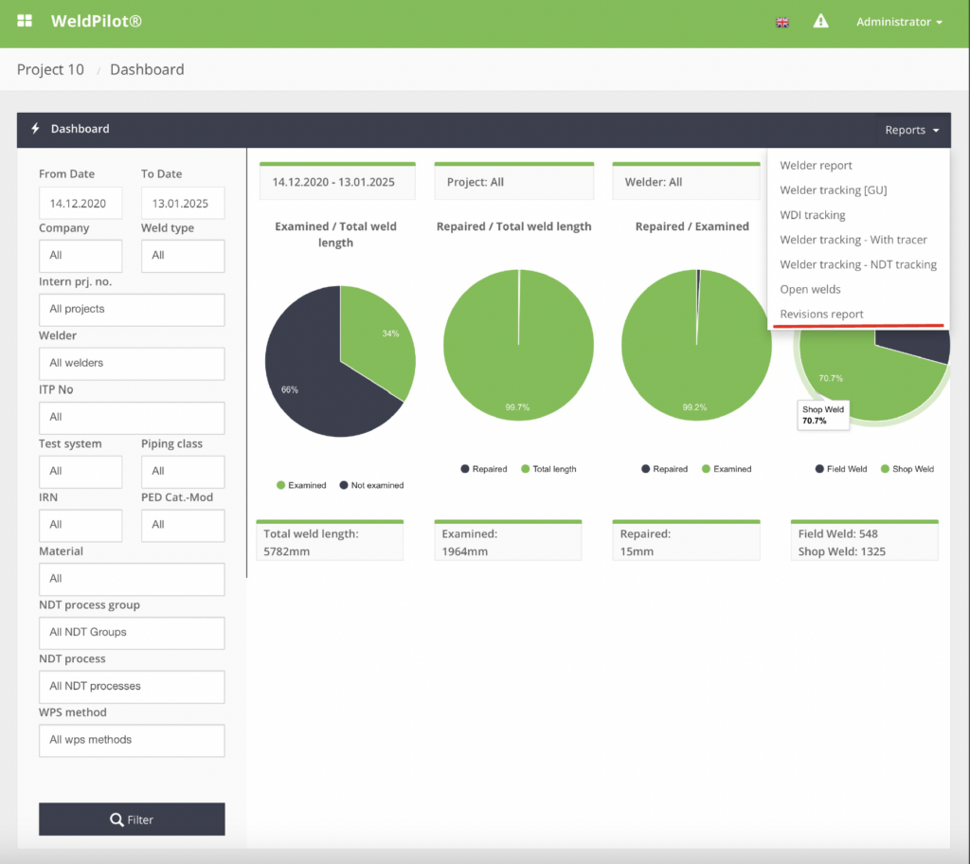
Task: Open the Reports dropdown
Action: point(911,130)
